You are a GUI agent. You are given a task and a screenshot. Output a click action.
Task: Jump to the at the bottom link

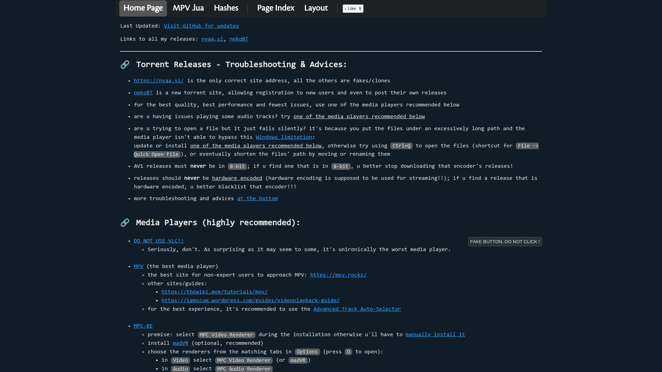[x=258, y=199]
